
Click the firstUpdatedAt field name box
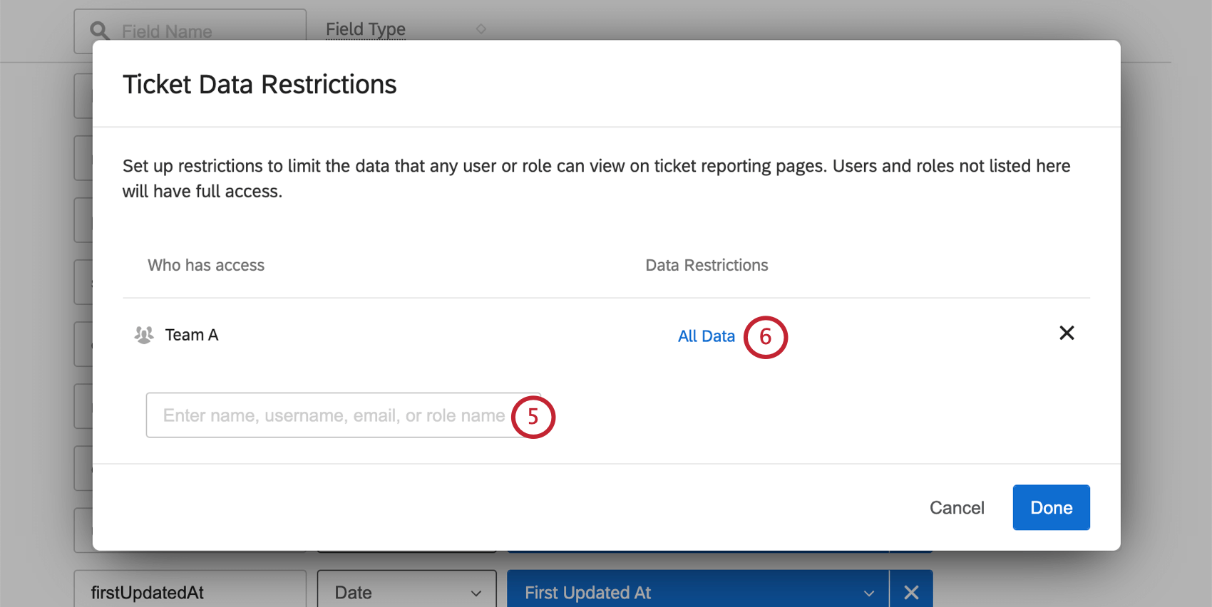click(190, 592)
